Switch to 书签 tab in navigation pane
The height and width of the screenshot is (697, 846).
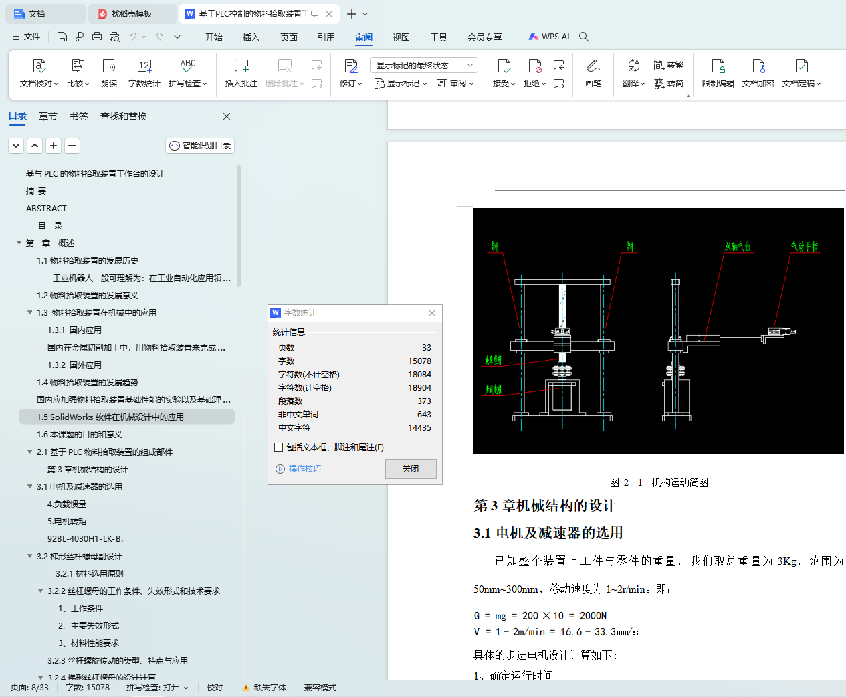(x=79, y=116)
